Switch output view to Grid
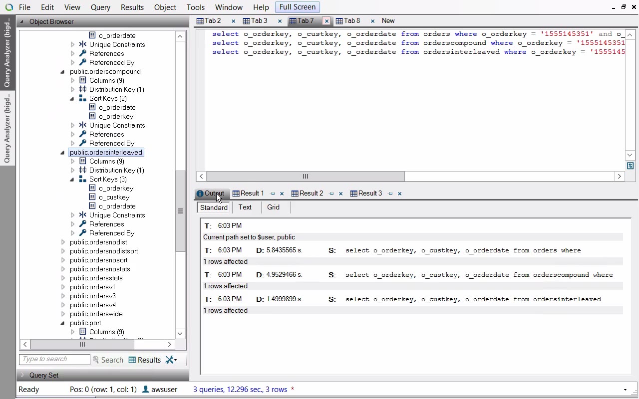Screen dimensions: 639x399 (273, 207)
